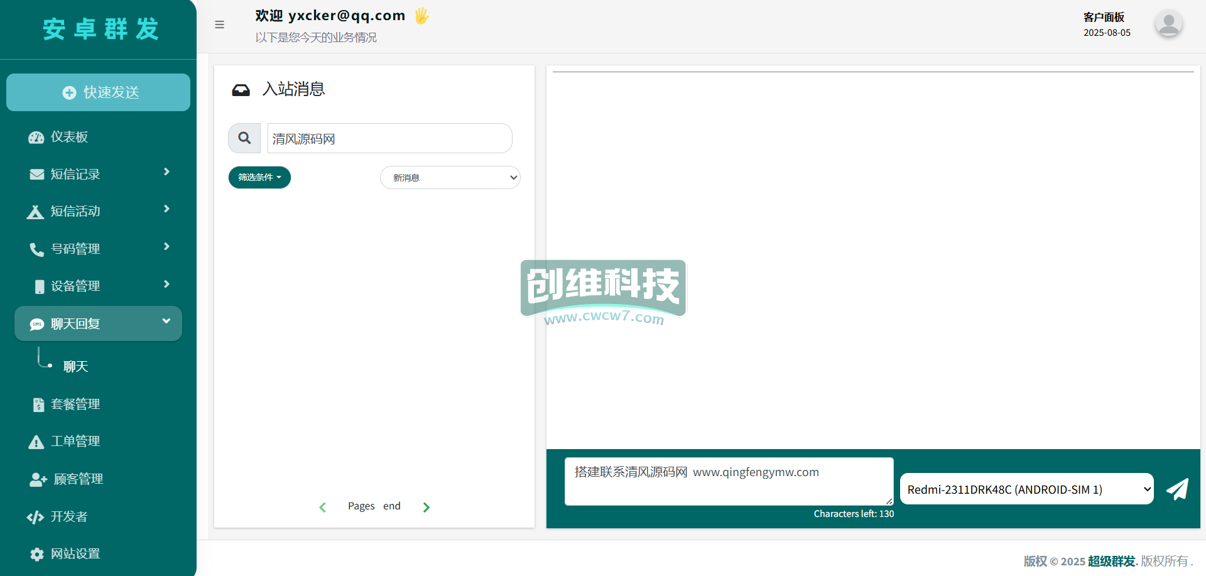Open the user avatar profile icon

point(1168,24)
